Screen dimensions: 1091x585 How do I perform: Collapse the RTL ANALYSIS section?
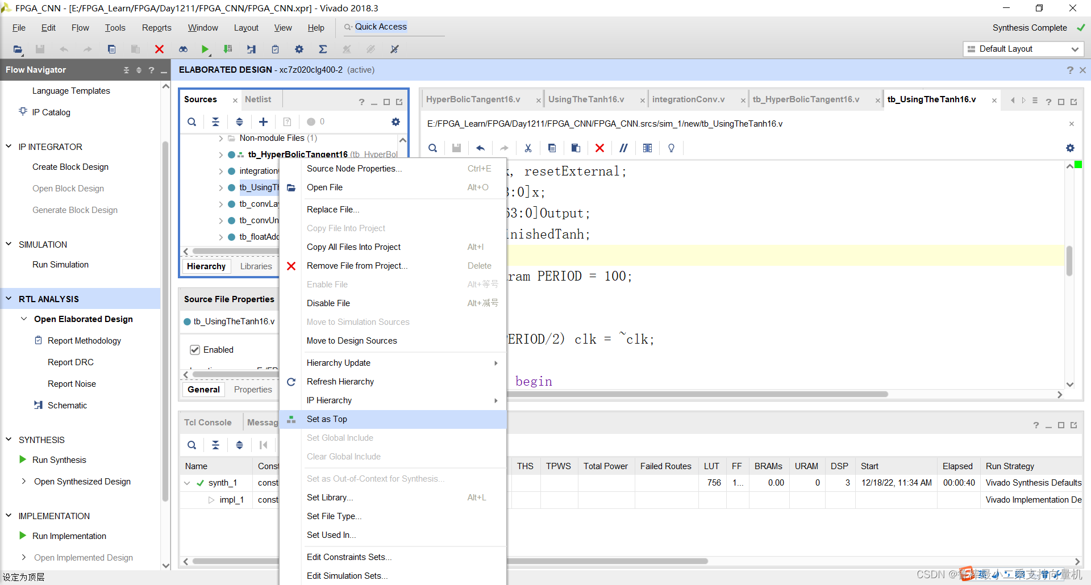tap(9, 299)
